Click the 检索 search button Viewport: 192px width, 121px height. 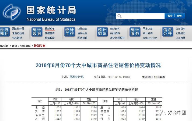pyautogui.click(x=170, y=16)
